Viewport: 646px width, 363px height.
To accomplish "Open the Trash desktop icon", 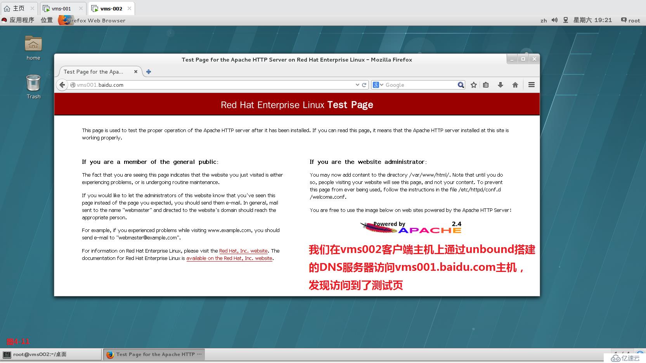I will point(33,87).
